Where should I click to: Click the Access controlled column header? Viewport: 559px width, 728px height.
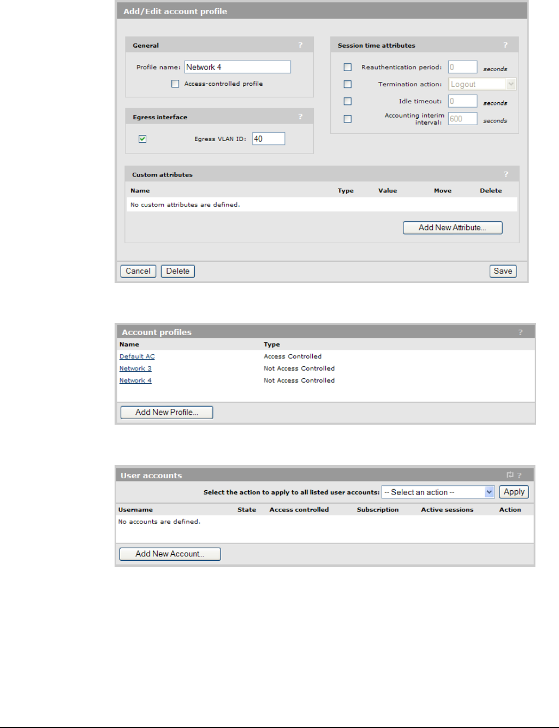coord(299,509)
